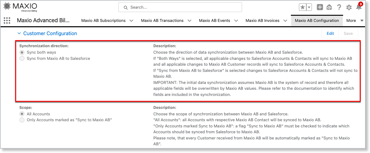This screenshot has width=370, height=153.
Task: Open the favorites list dropdown arrow
Action: tap(309, 7)
